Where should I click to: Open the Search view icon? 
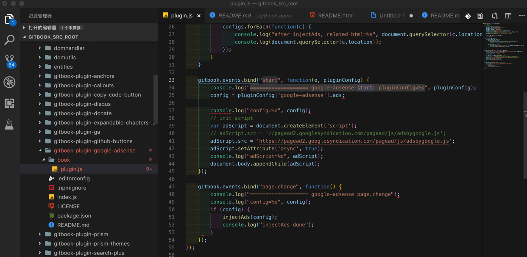coord(9,40)
